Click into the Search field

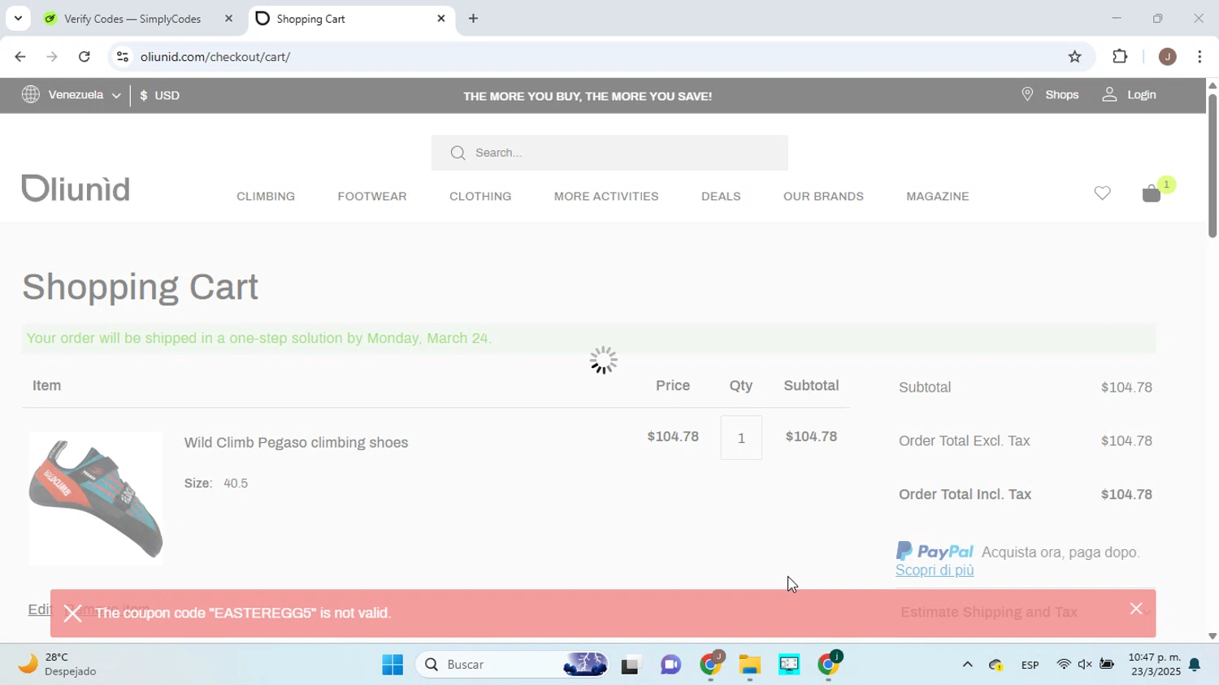pyautogui.click(x=609, y=153)
